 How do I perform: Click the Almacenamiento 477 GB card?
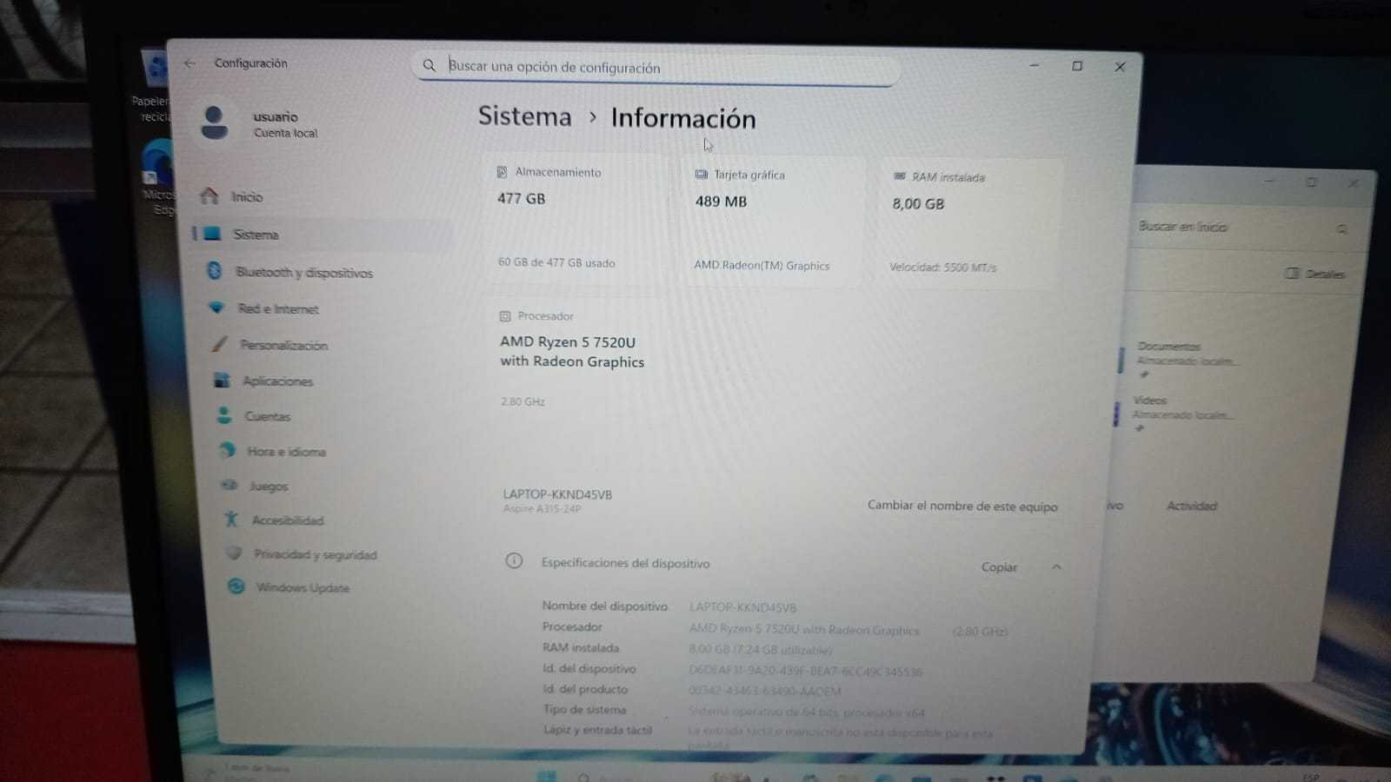[x=573, y=222]
